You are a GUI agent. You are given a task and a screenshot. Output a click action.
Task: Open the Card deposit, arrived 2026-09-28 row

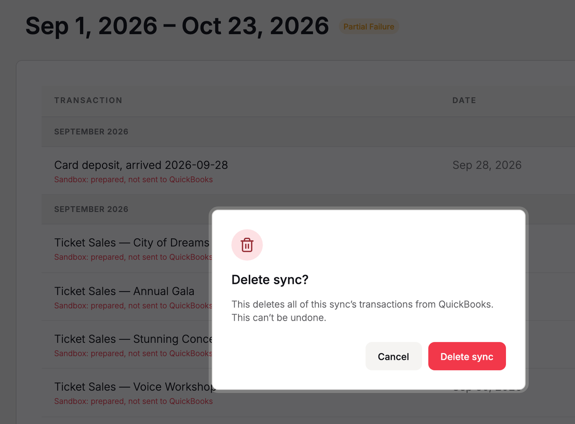click(x=308, y=171)
